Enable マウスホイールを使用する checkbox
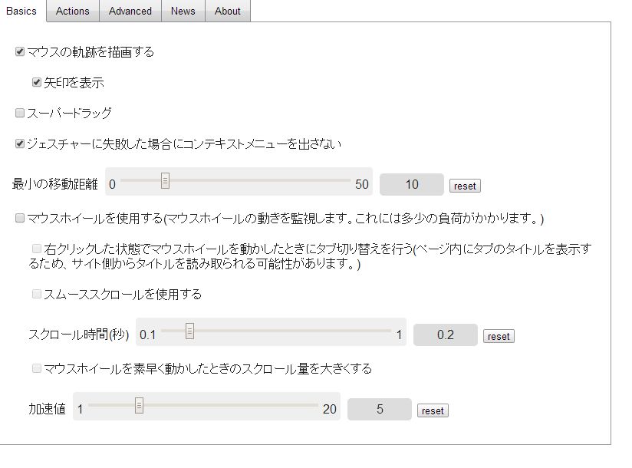 [20, 218]
